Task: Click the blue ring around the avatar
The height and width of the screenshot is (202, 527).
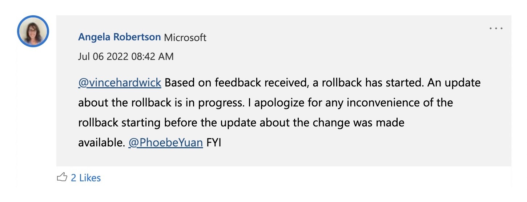Action: point(33,17)
